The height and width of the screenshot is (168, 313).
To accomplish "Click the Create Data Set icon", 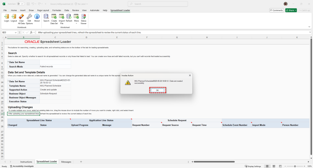I will [54, 18].
